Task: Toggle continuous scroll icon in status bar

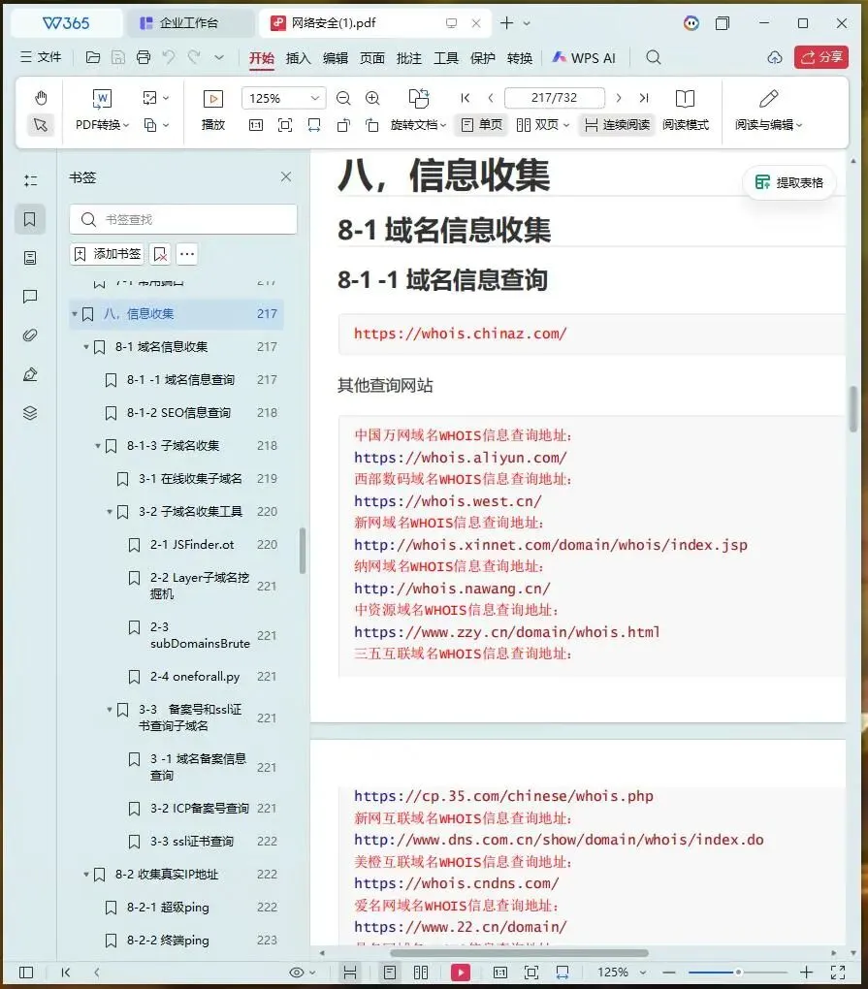Action: (x=350, y=973)
